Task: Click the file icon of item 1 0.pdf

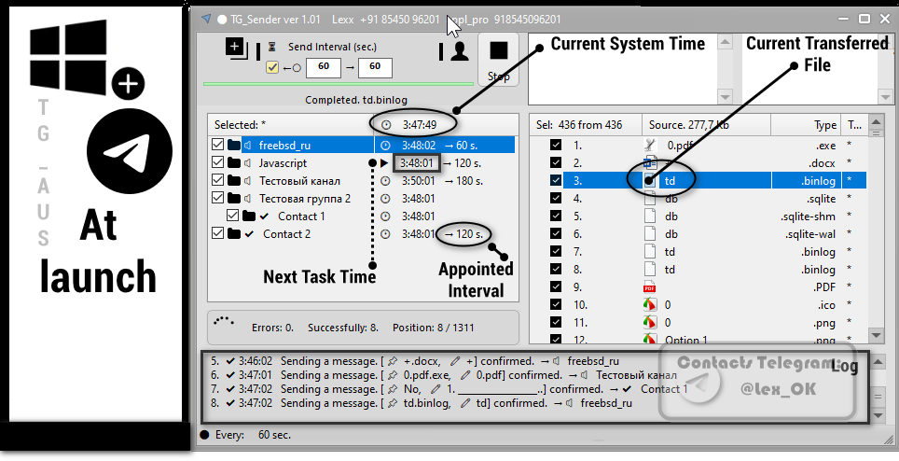Action: tap(650, 145)
